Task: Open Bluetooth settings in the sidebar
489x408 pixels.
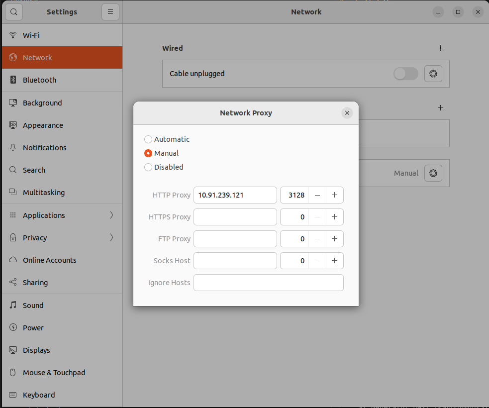Action: pos(39,80)
